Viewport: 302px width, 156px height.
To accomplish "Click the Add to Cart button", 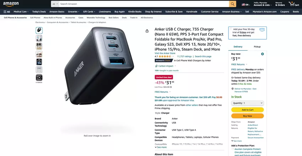I will pos(248,110).
